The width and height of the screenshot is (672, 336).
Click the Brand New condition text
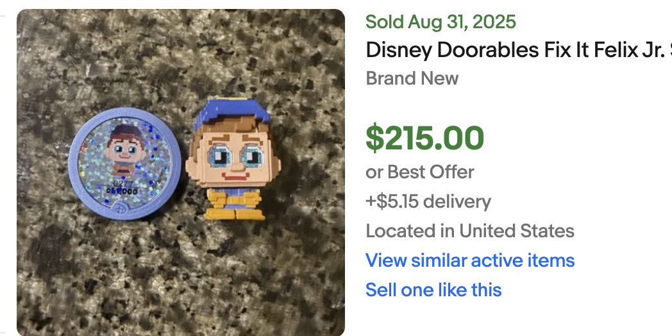[412, 78]
